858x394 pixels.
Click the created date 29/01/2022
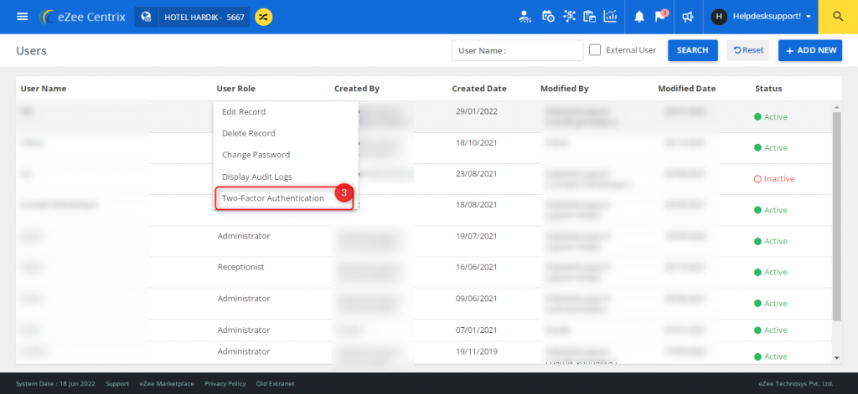[x=477, y=111]
